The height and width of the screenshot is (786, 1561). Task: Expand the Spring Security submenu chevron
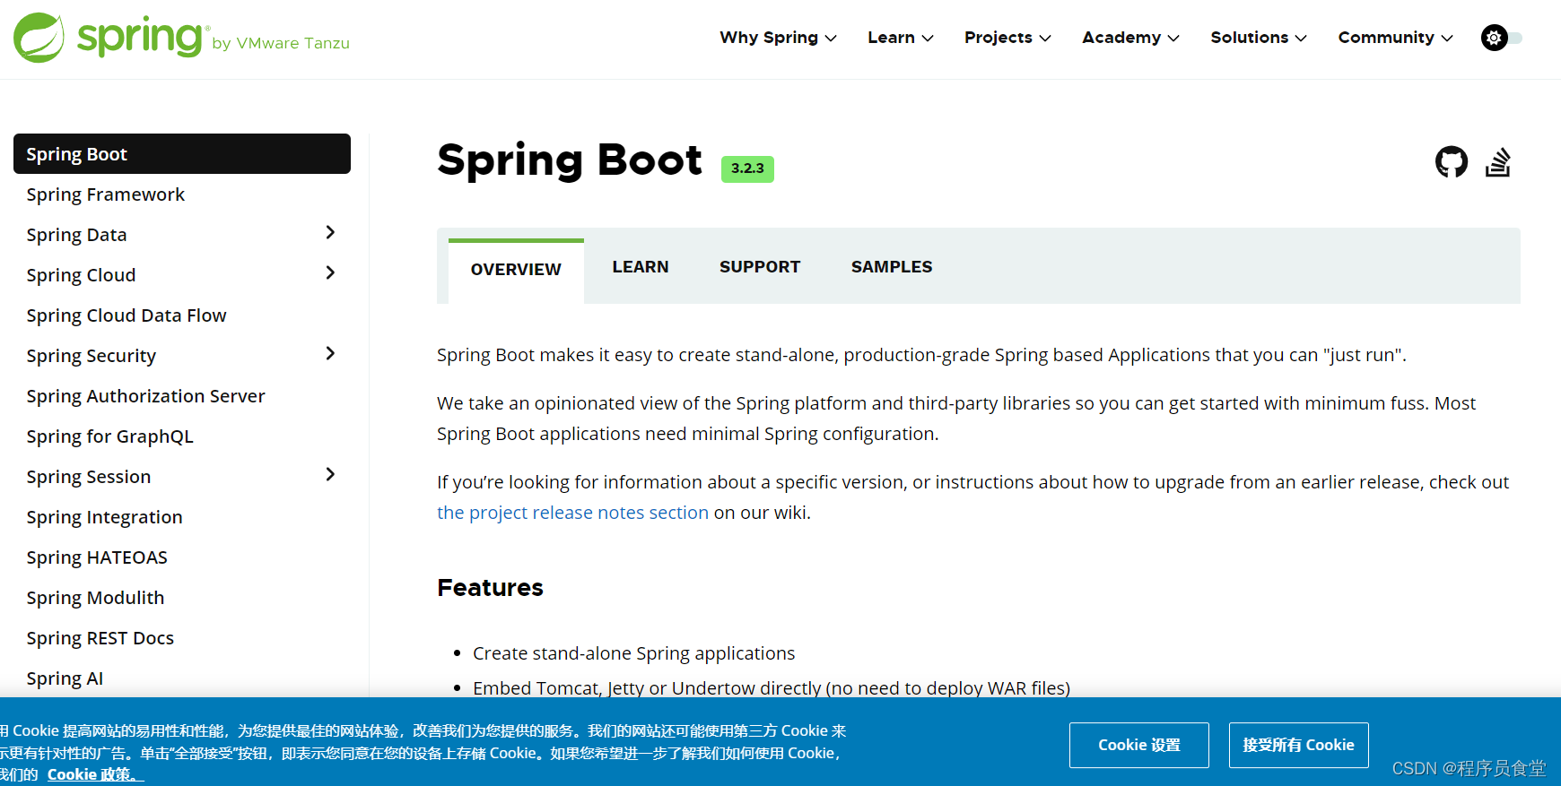click(x=330, y=354)
